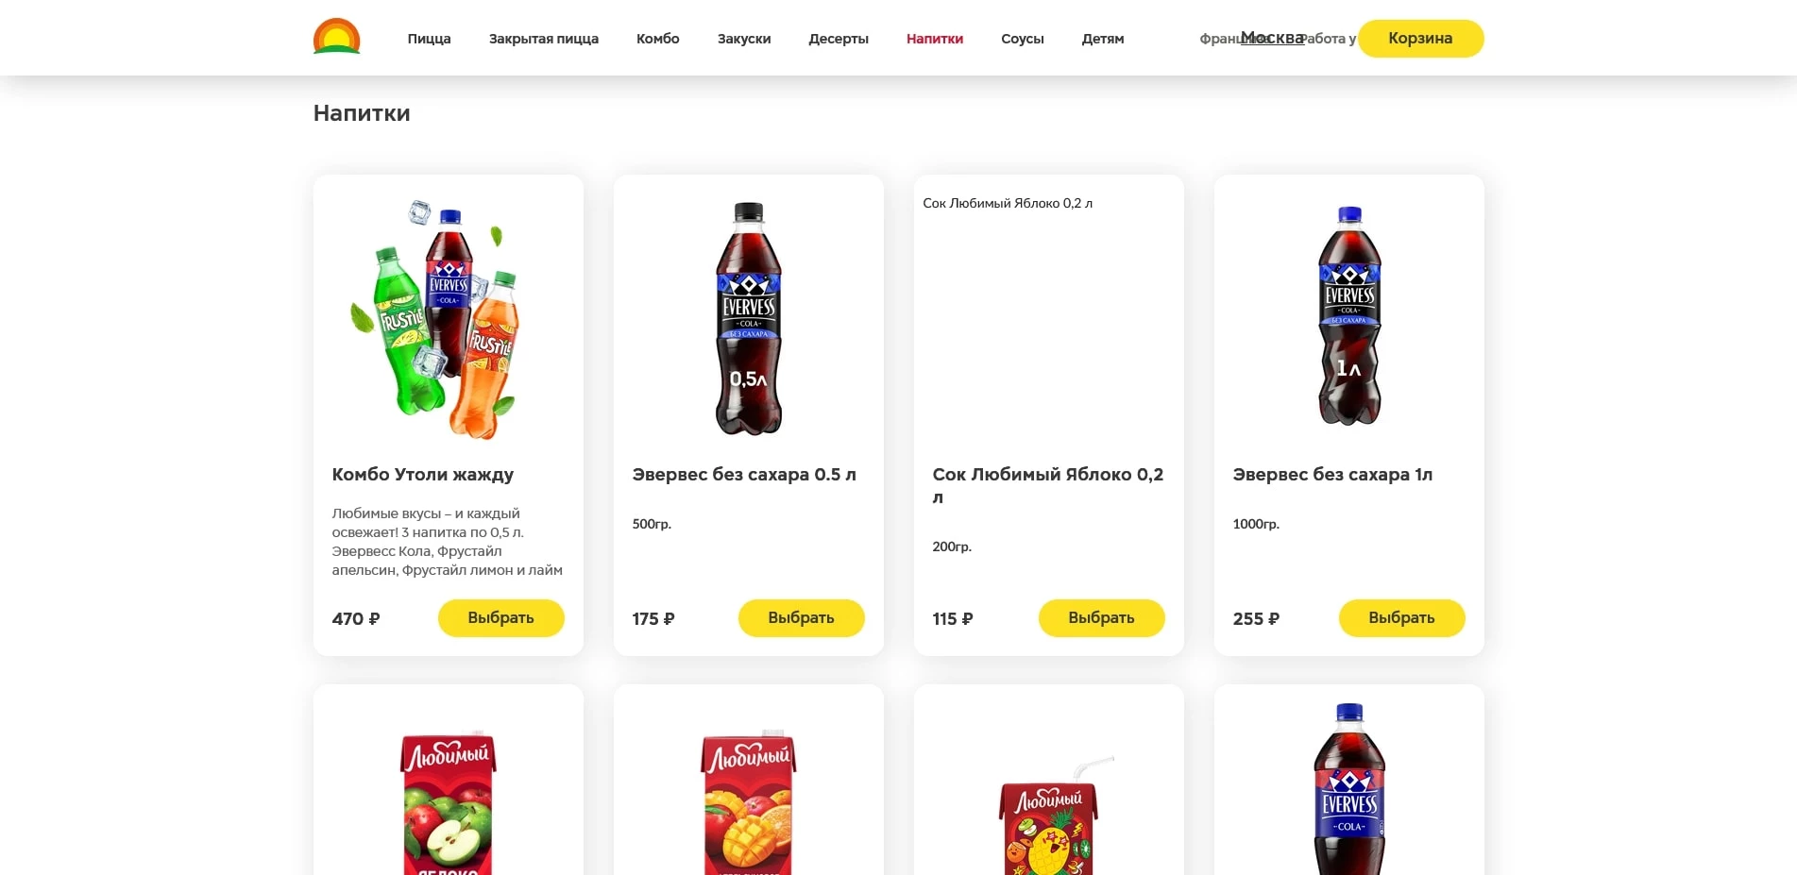Open the Evervess 0,5л bottle image
Image resolution: width=1797 pixels, height=875 pixels.
click(749, 319)
